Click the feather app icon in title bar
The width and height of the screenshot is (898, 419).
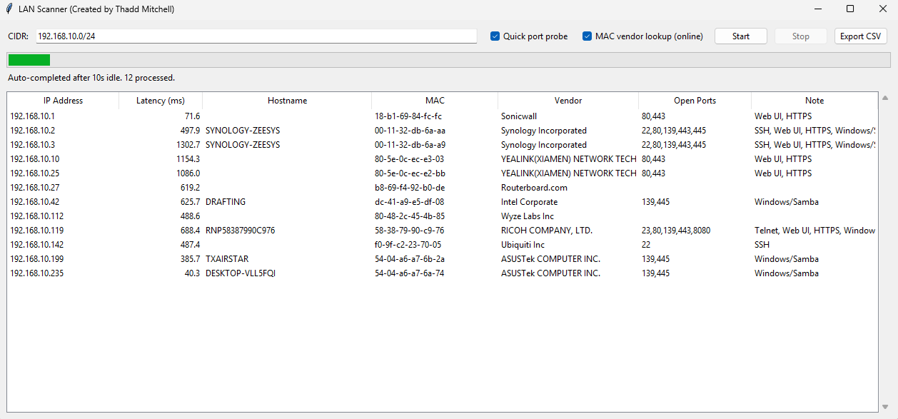pos(9,9)
